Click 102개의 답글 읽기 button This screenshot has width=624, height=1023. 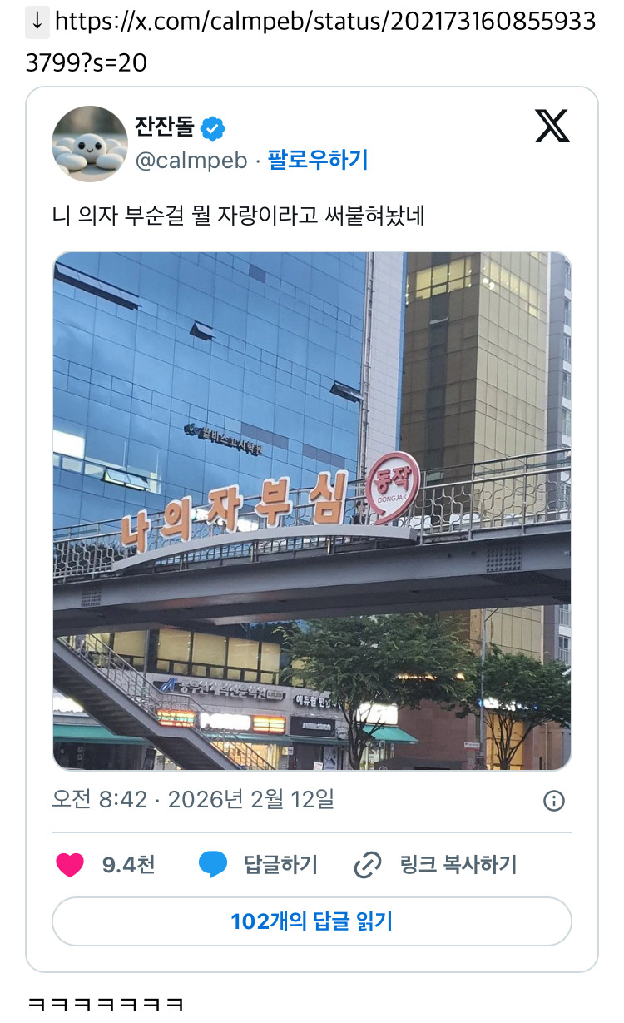click(312, 921)
